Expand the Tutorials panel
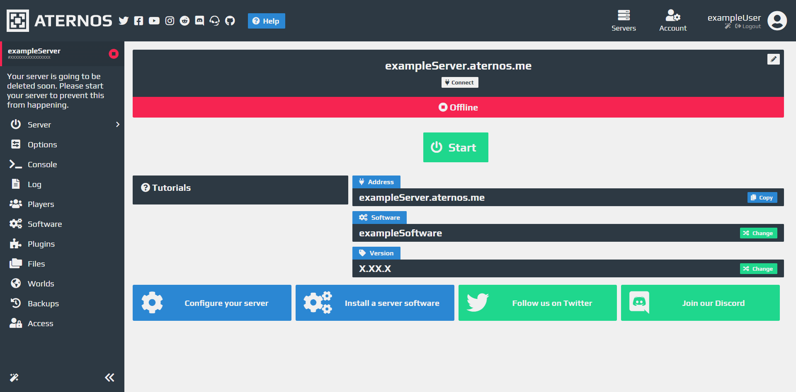 click(x=240, y=190)
